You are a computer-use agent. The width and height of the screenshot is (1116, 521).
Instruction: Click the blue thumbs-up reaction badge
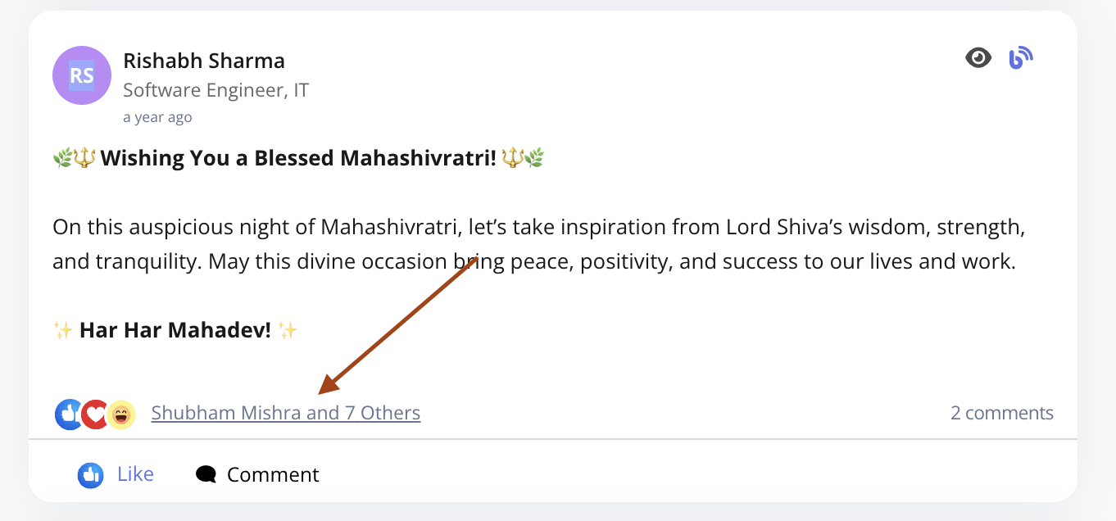pyautogui.click(x=69, y=415)
